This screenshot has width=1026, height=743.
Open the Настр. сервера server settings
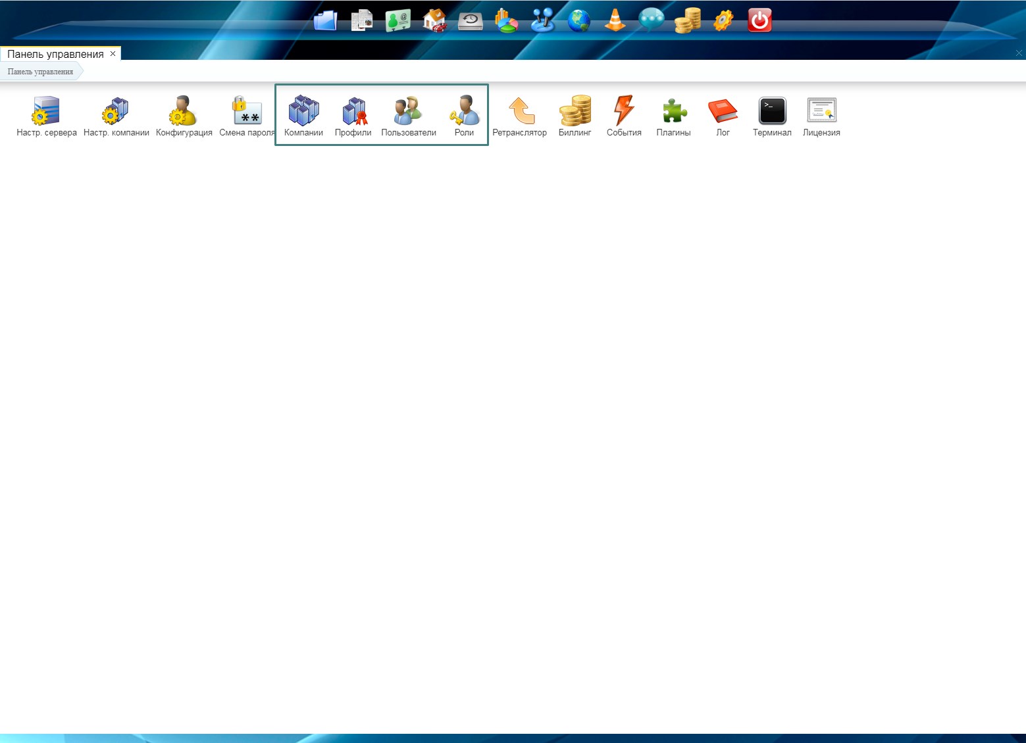46,111
